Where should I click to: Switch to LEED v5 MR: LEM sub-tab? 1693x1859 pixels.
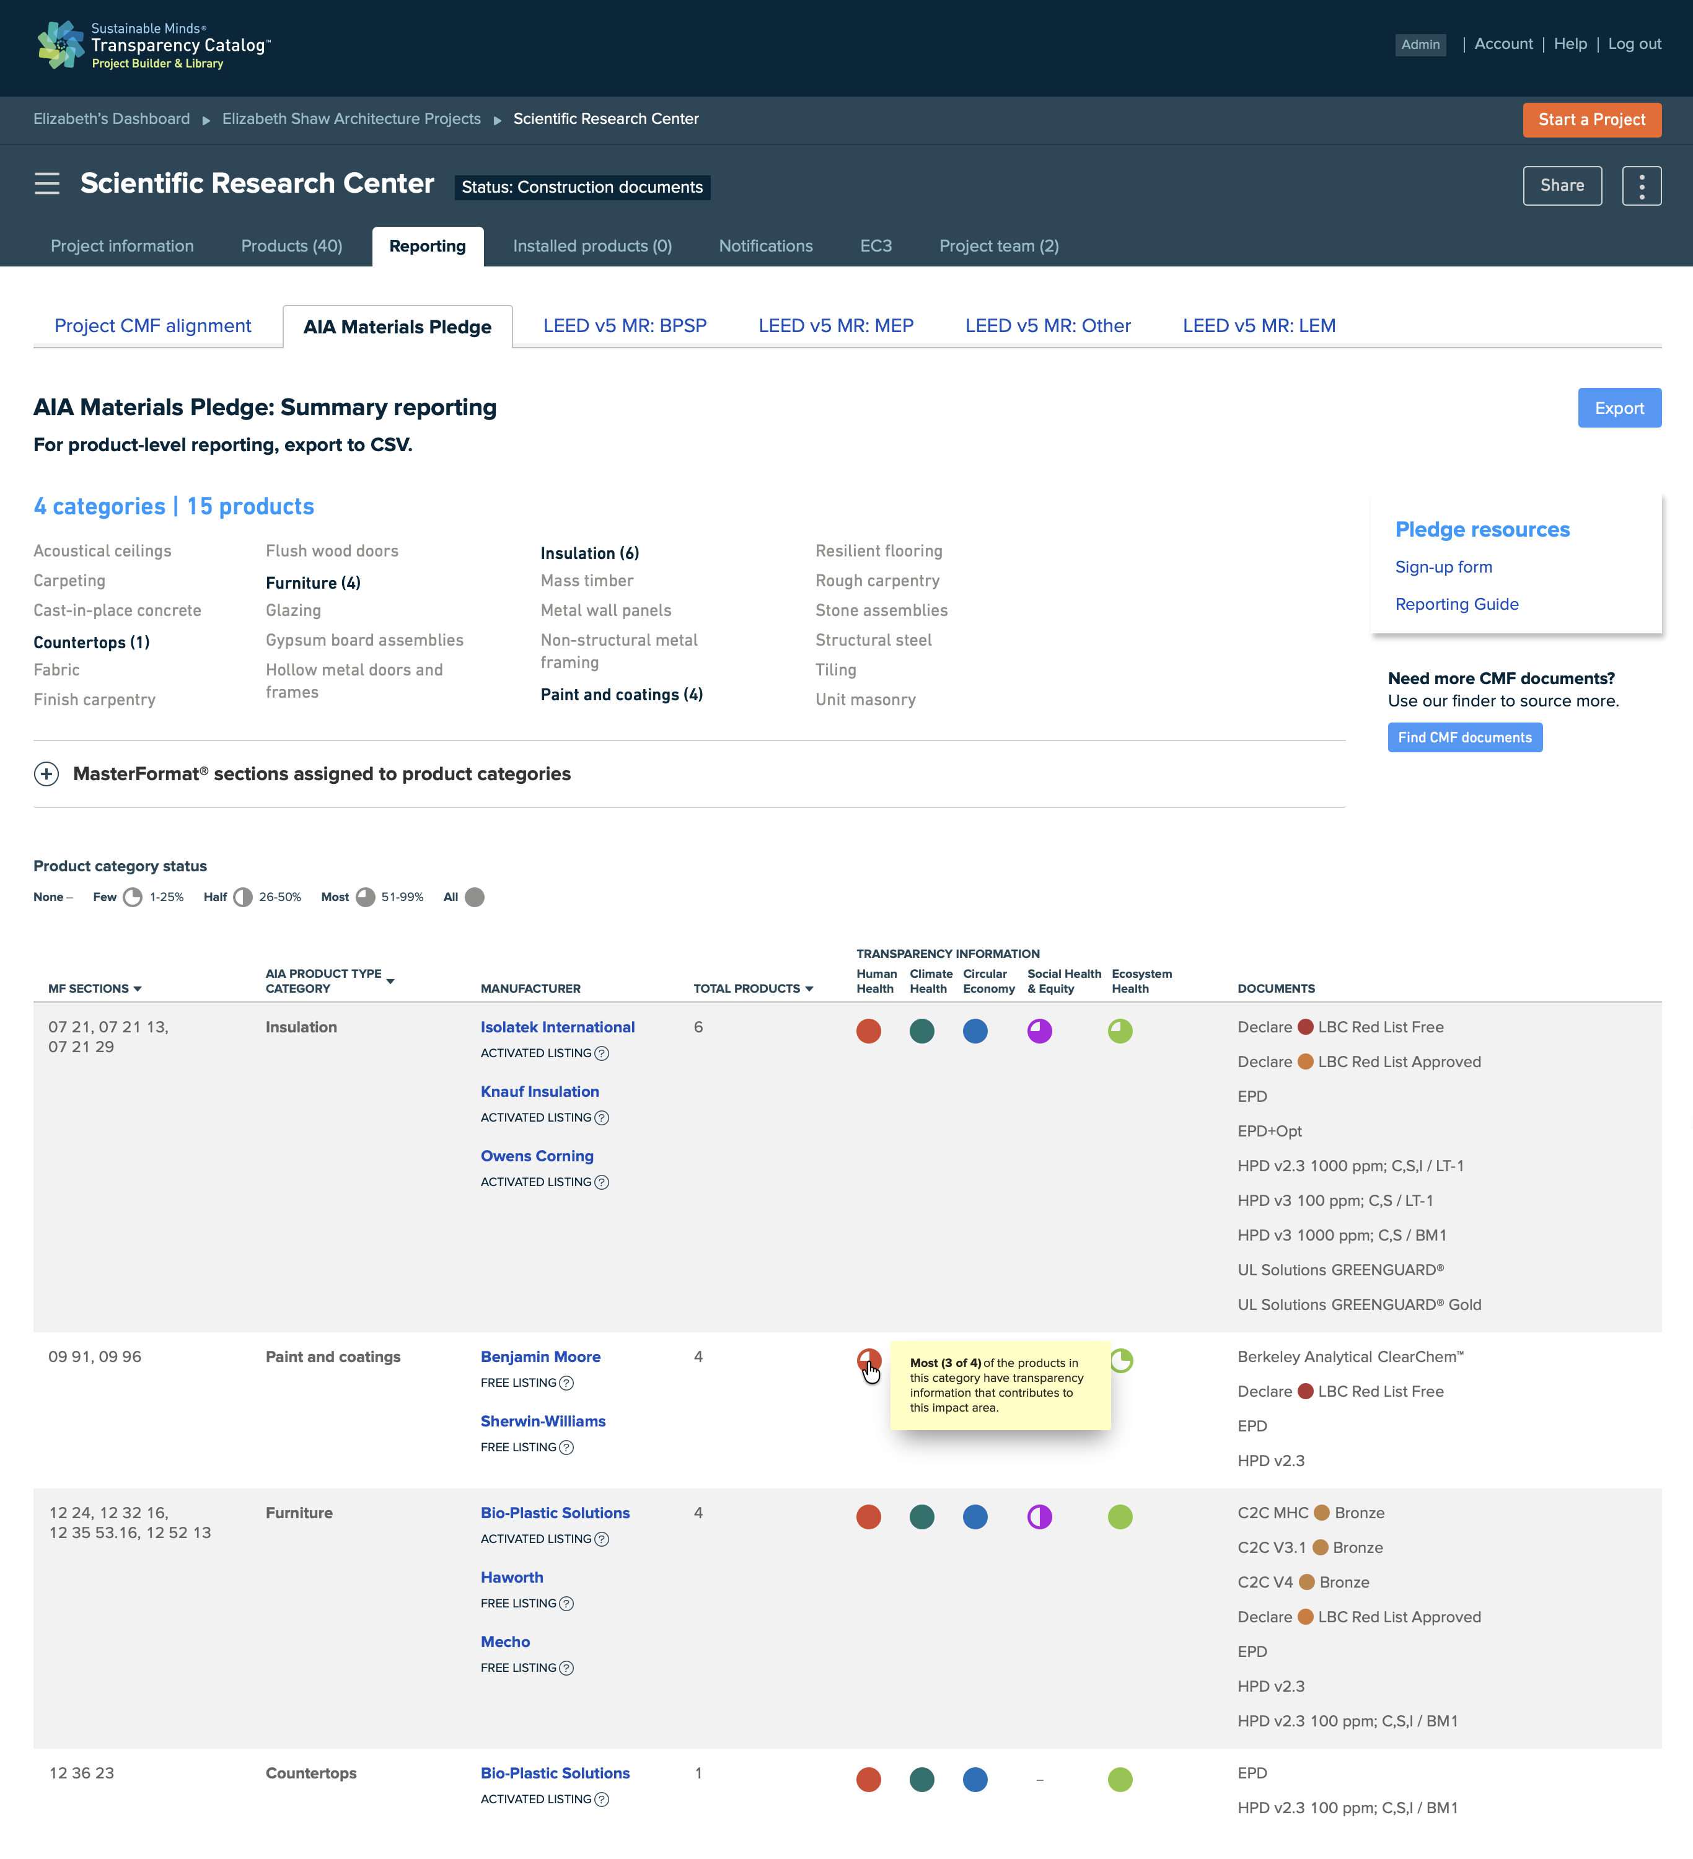pos(1259,325)
